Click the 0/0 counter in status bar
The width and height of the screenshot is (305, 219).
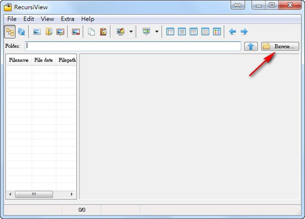coord(82,210)
